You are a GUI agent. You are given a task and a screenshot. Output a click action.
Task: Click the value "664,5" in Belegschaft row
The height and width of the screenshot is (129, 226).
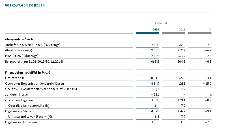click(181, 62)
